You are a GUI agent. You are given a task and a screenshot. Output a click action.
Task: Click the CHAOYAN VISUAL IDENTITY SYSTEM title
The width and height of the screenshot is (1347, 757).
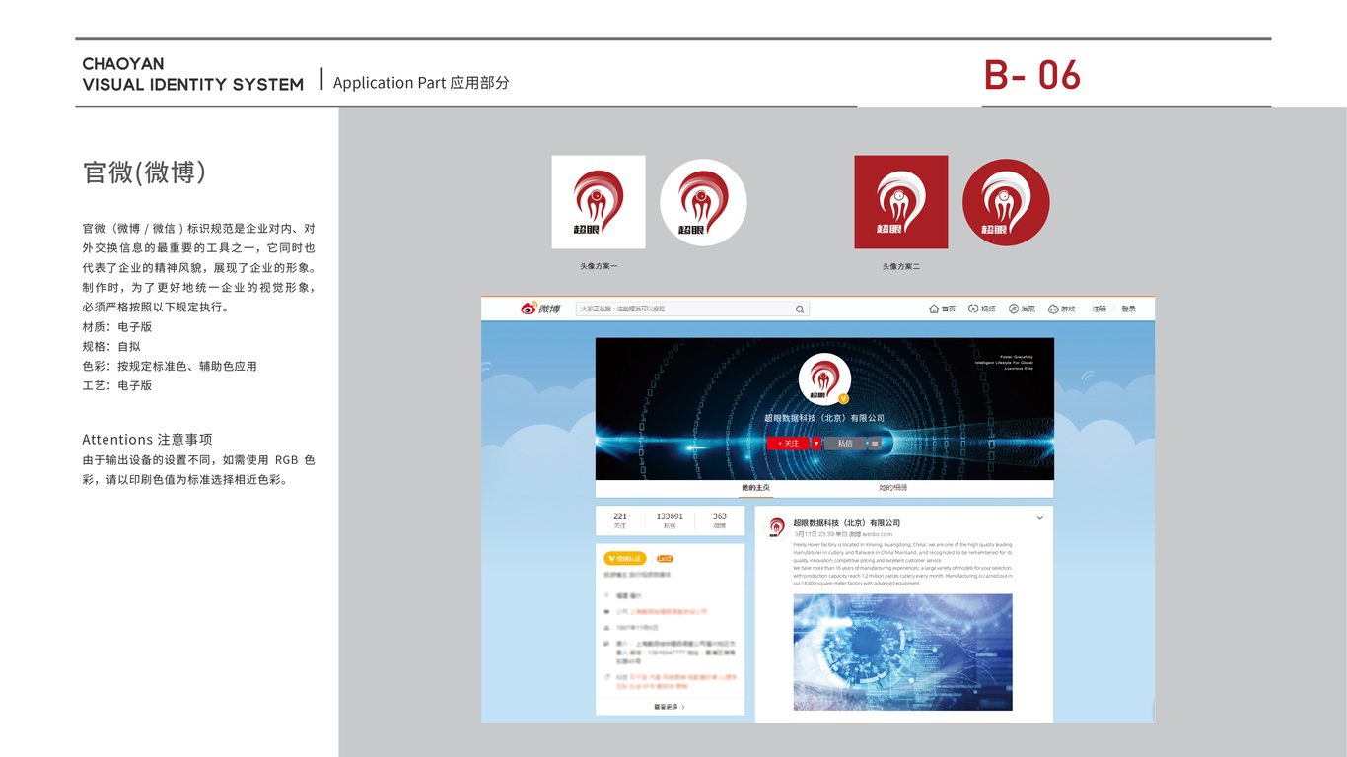click(x=193, y=75)
